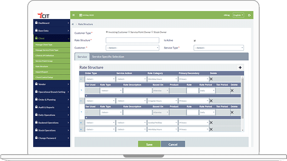Open Daily Rate Period dropdown under first Workday Hours

(207, 91)
